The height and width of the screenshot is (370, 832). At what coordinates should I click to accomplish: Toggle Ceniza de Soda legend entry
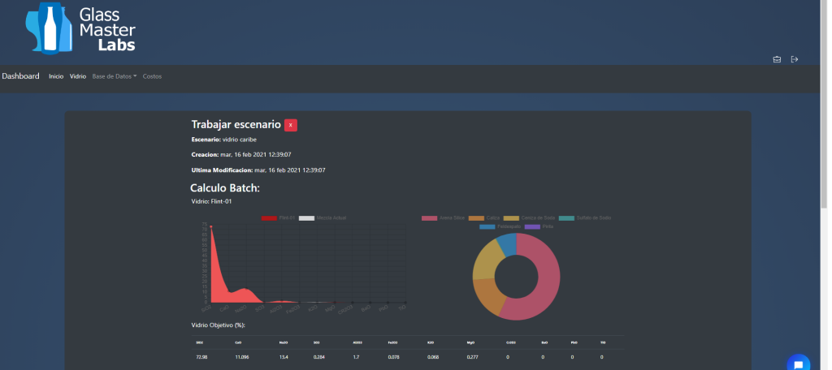point(529,218)
